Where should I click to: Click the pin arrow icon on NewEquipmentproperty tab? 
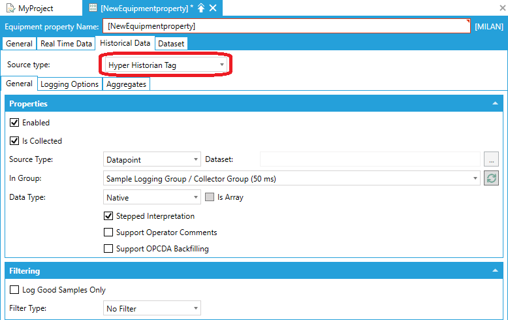tap(201, 8)
